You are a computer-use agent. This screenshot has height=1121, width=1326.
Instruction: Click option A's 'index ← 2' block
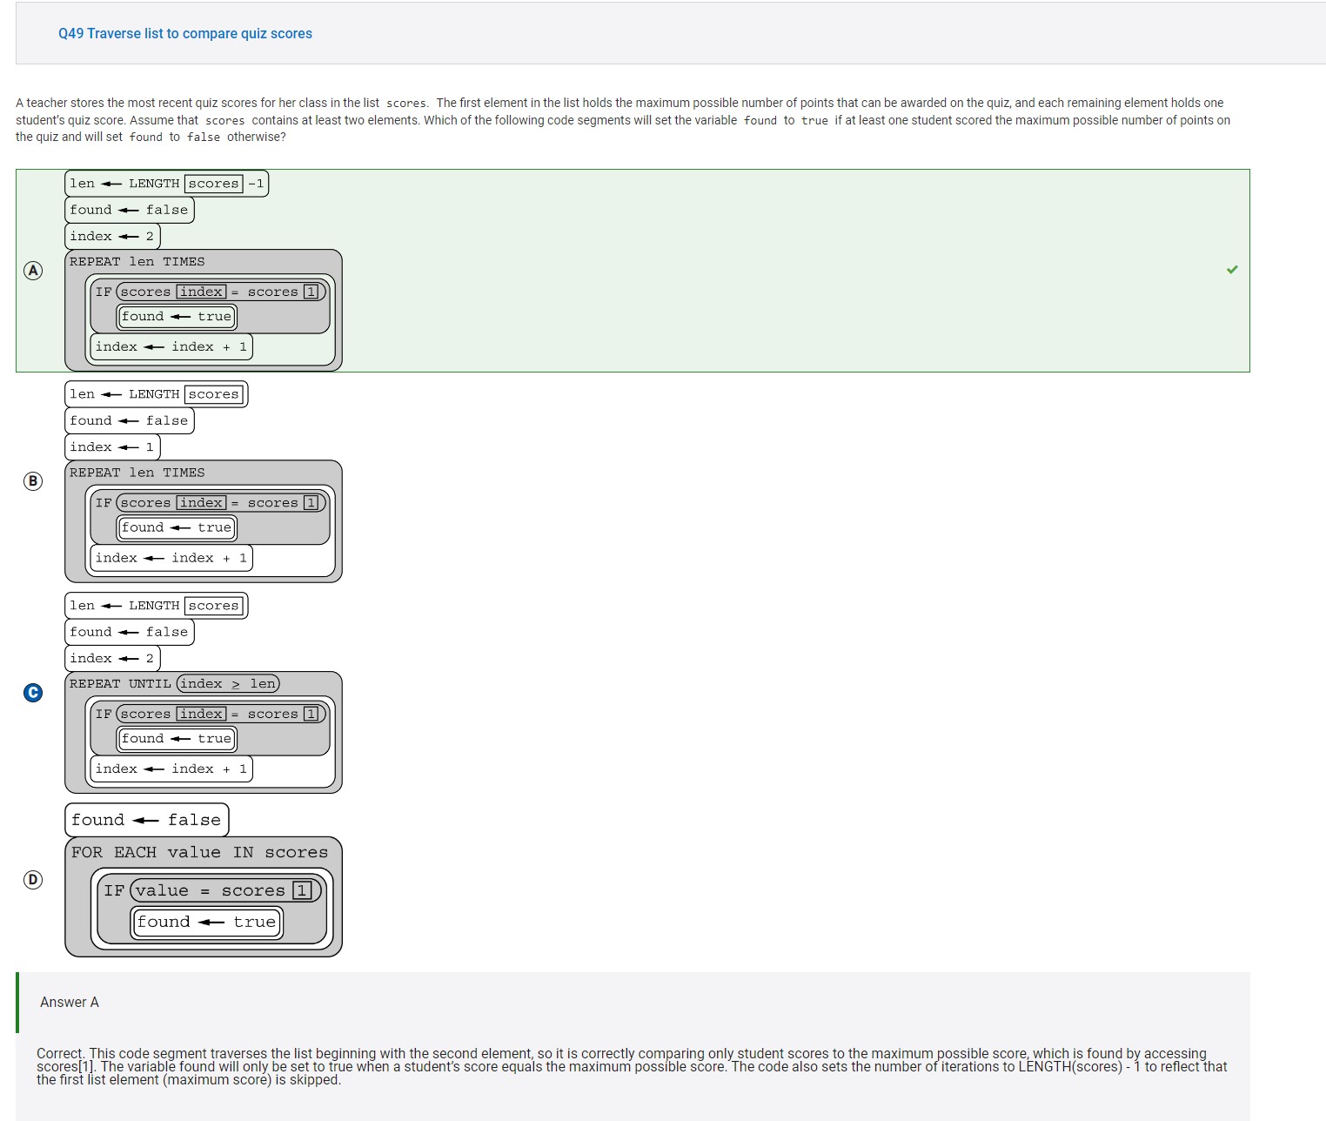112,237
